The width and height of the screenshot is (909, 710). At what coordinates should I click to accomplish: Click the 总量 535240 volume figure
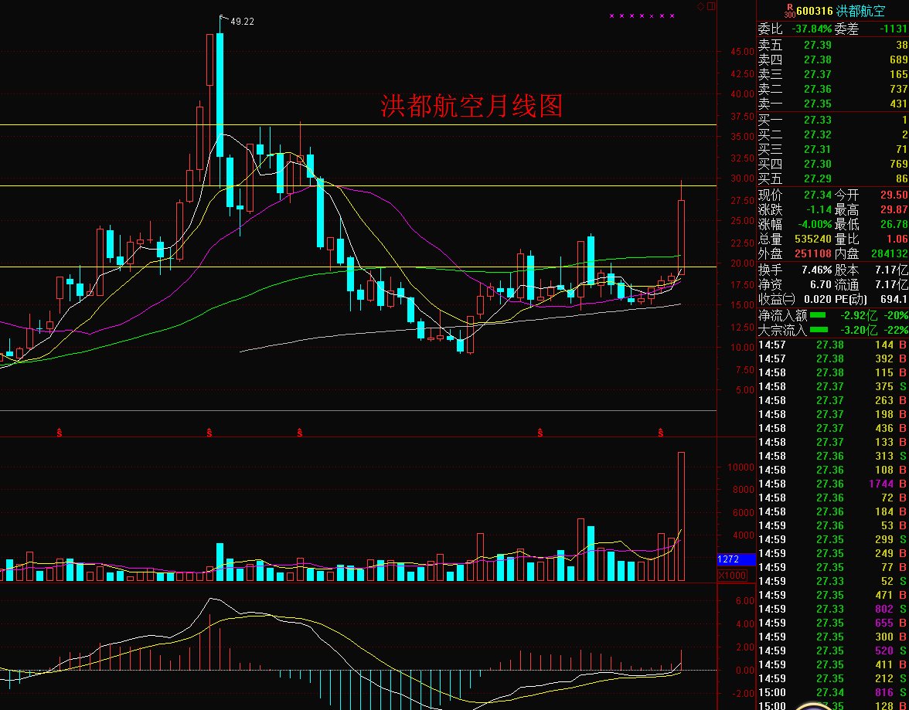point(813,239)
